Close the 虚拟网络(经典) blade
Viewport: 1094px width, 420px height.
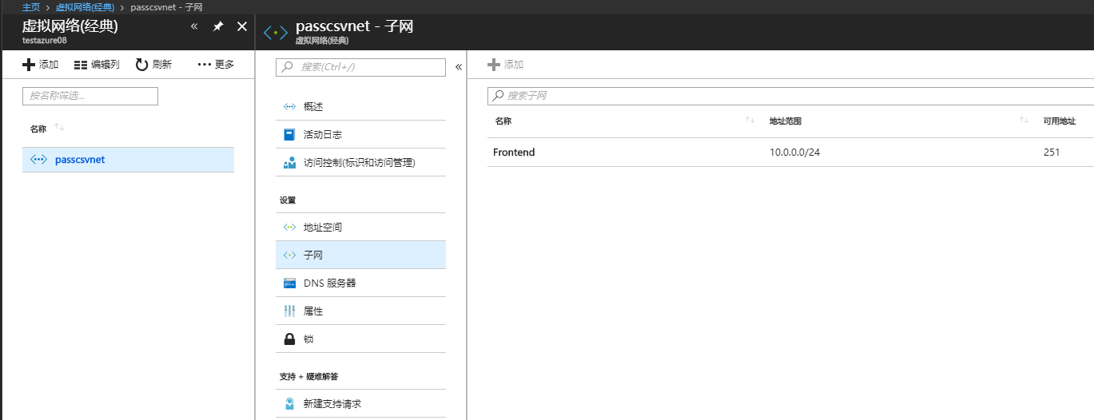tap(242, 26)
